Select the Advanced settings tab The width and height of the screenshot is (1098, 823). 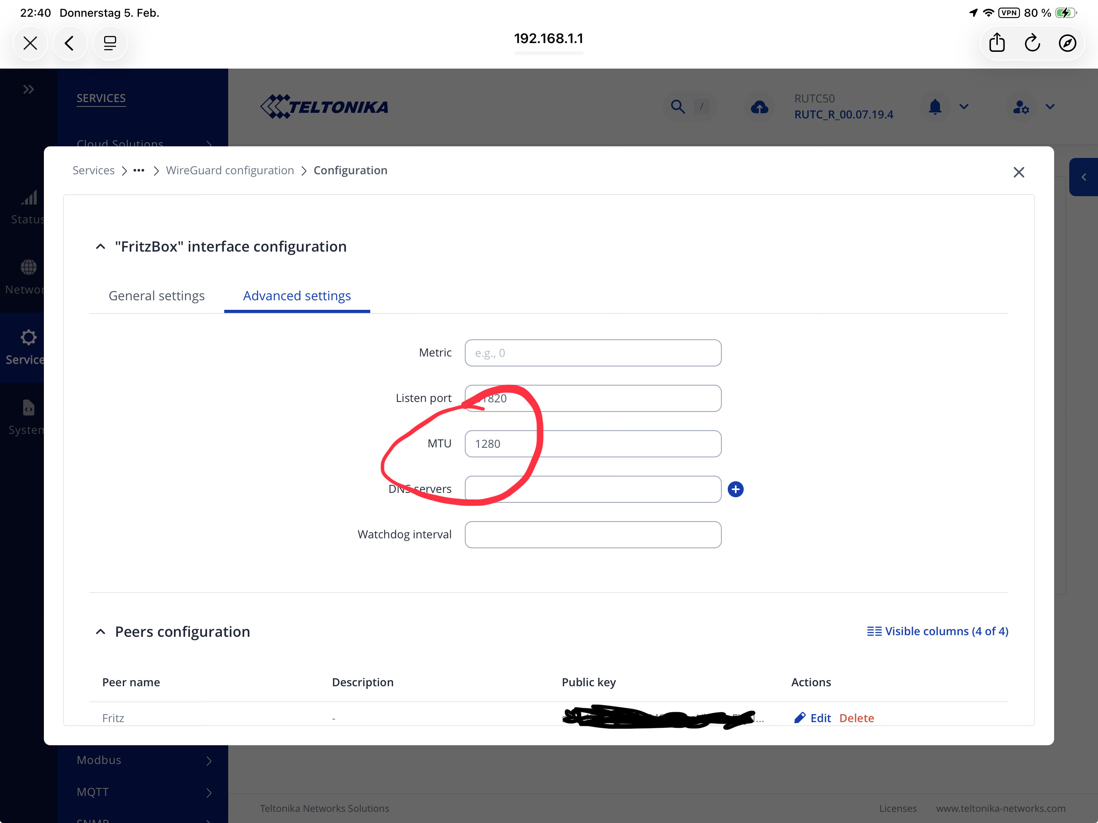[297, 295]
